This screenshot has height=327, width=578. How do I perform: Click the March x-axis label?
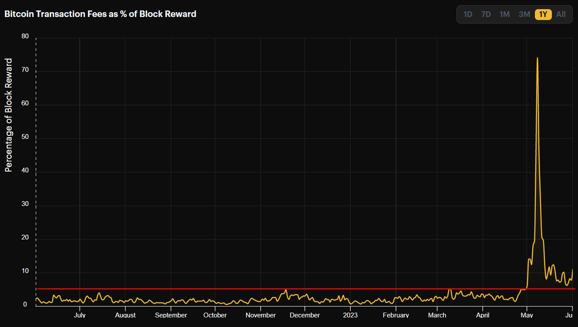coord(437,315)
